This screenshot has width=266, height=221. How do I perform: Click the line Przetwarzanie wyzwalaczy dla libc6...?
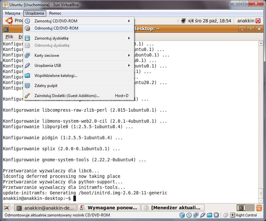pyautogui.click(x=51, y=171)
